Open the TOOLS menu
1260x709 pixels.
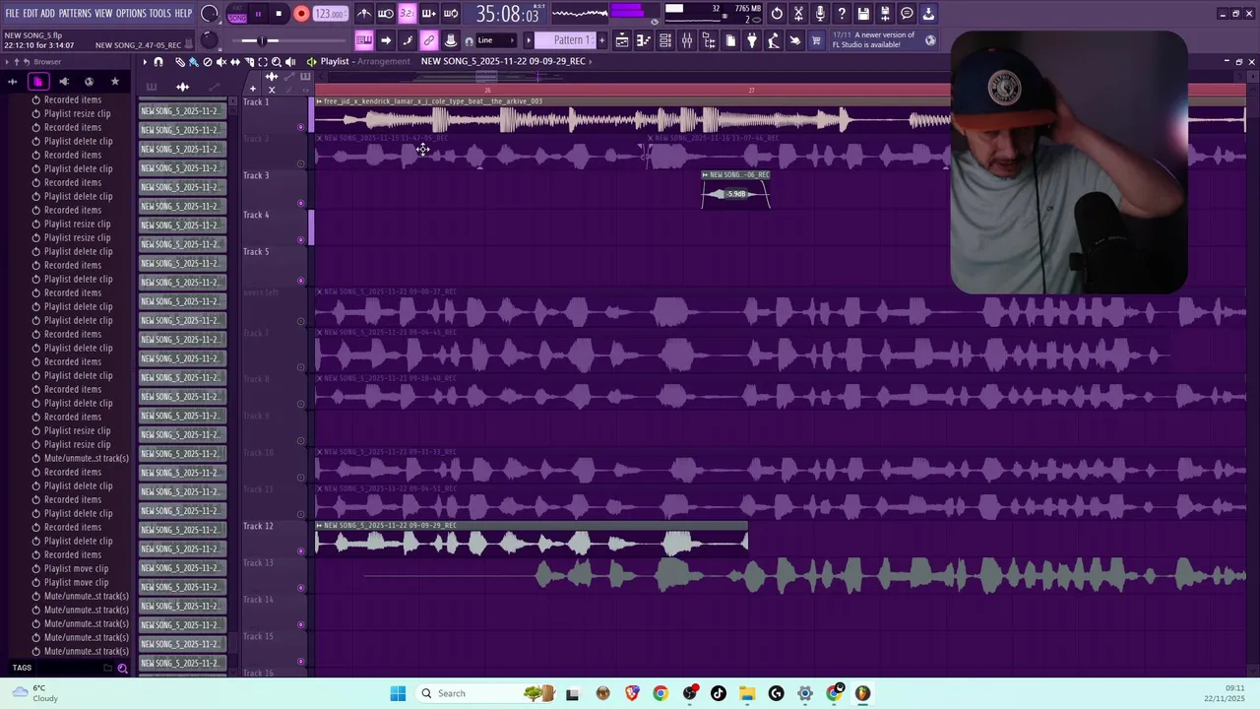pyautogui.click(x=159, y=13)
